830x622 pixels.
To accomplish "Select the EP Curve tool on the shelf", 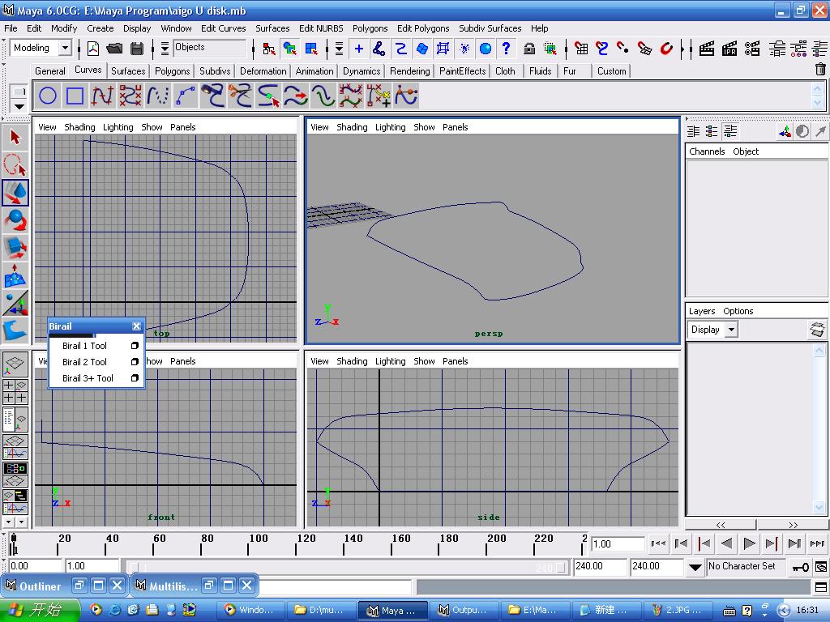I will (102, 96).
